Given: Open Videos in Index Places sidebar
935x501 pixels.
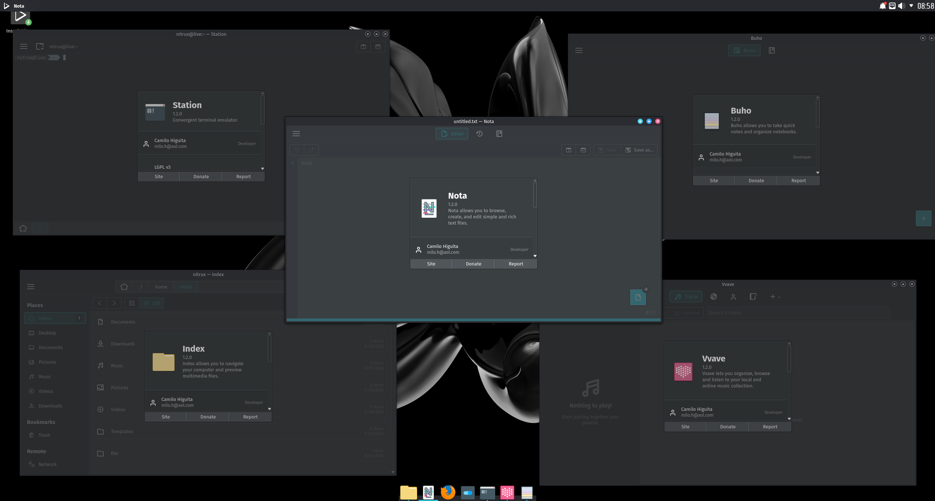Looking at the screenshot, I should point(55,391).
